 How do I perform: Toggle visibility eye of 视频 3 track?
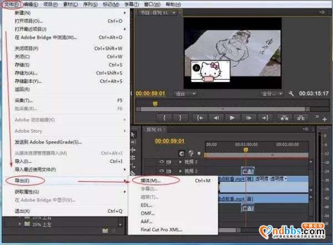click(x=161, y=162)
